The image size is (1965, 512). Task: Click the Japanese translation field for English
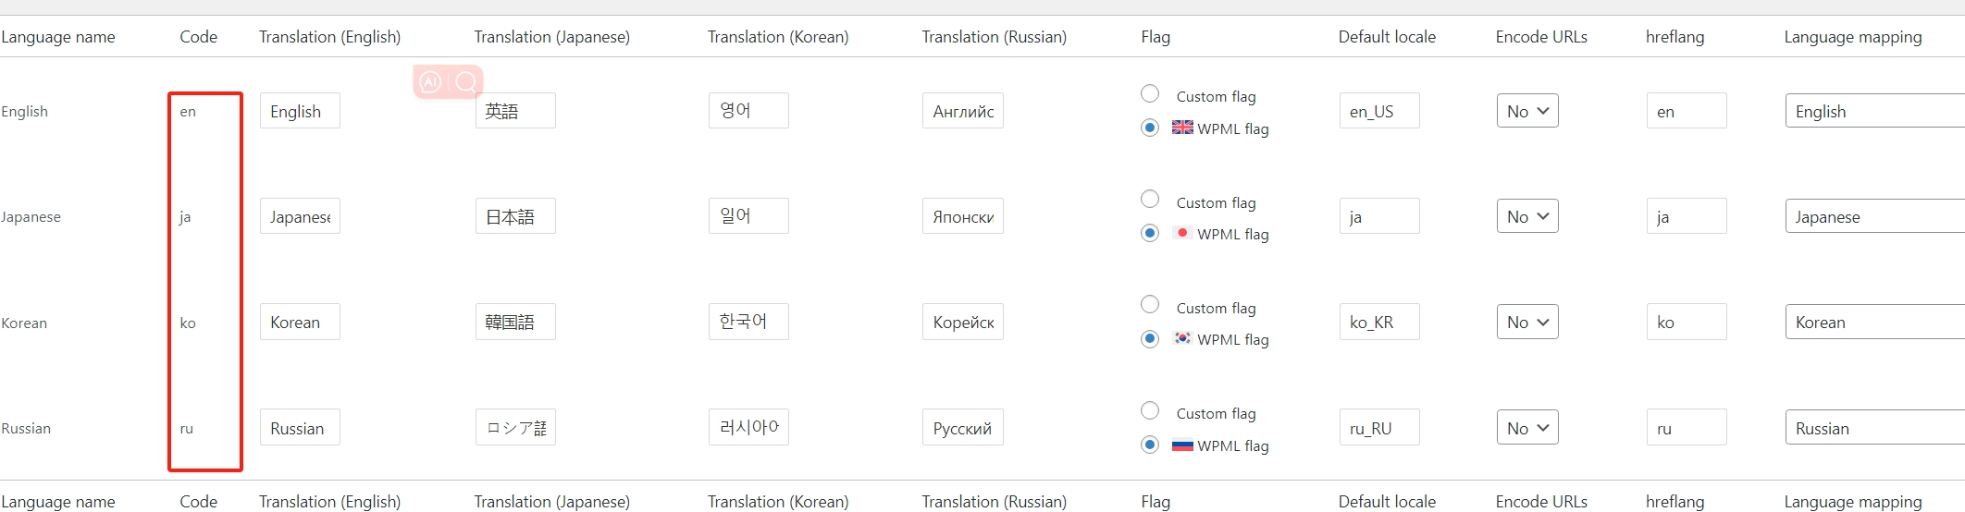click(x=515, y=111)
